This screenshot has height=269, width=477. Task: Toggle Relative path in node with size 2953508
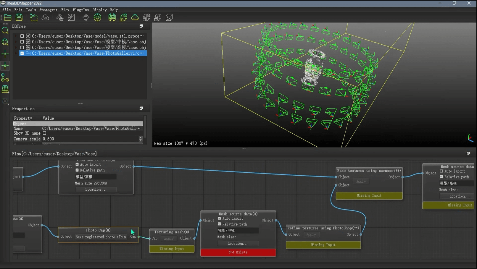pos(77,170)
